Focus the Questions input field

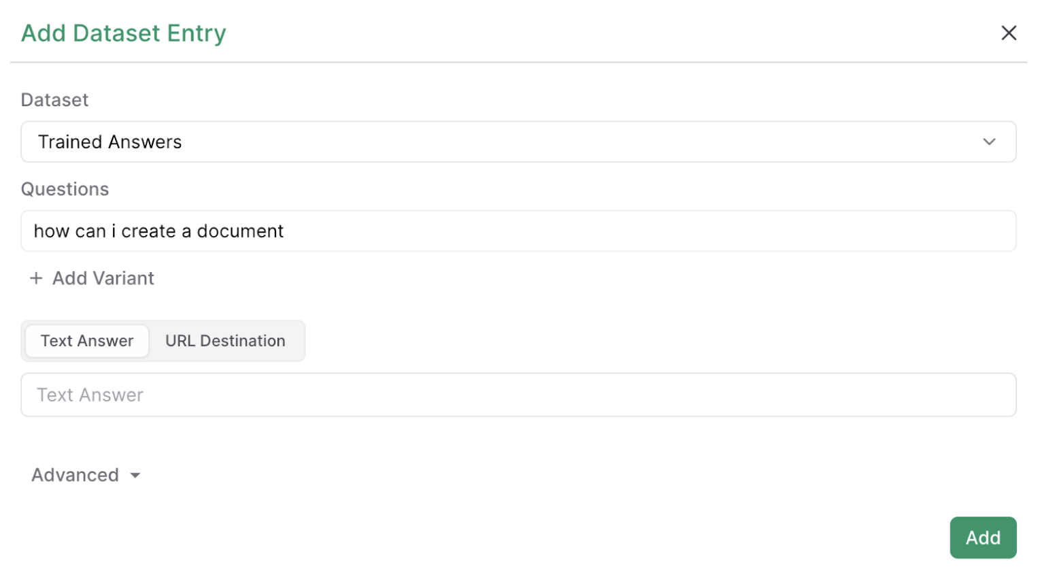coord(518,231)
